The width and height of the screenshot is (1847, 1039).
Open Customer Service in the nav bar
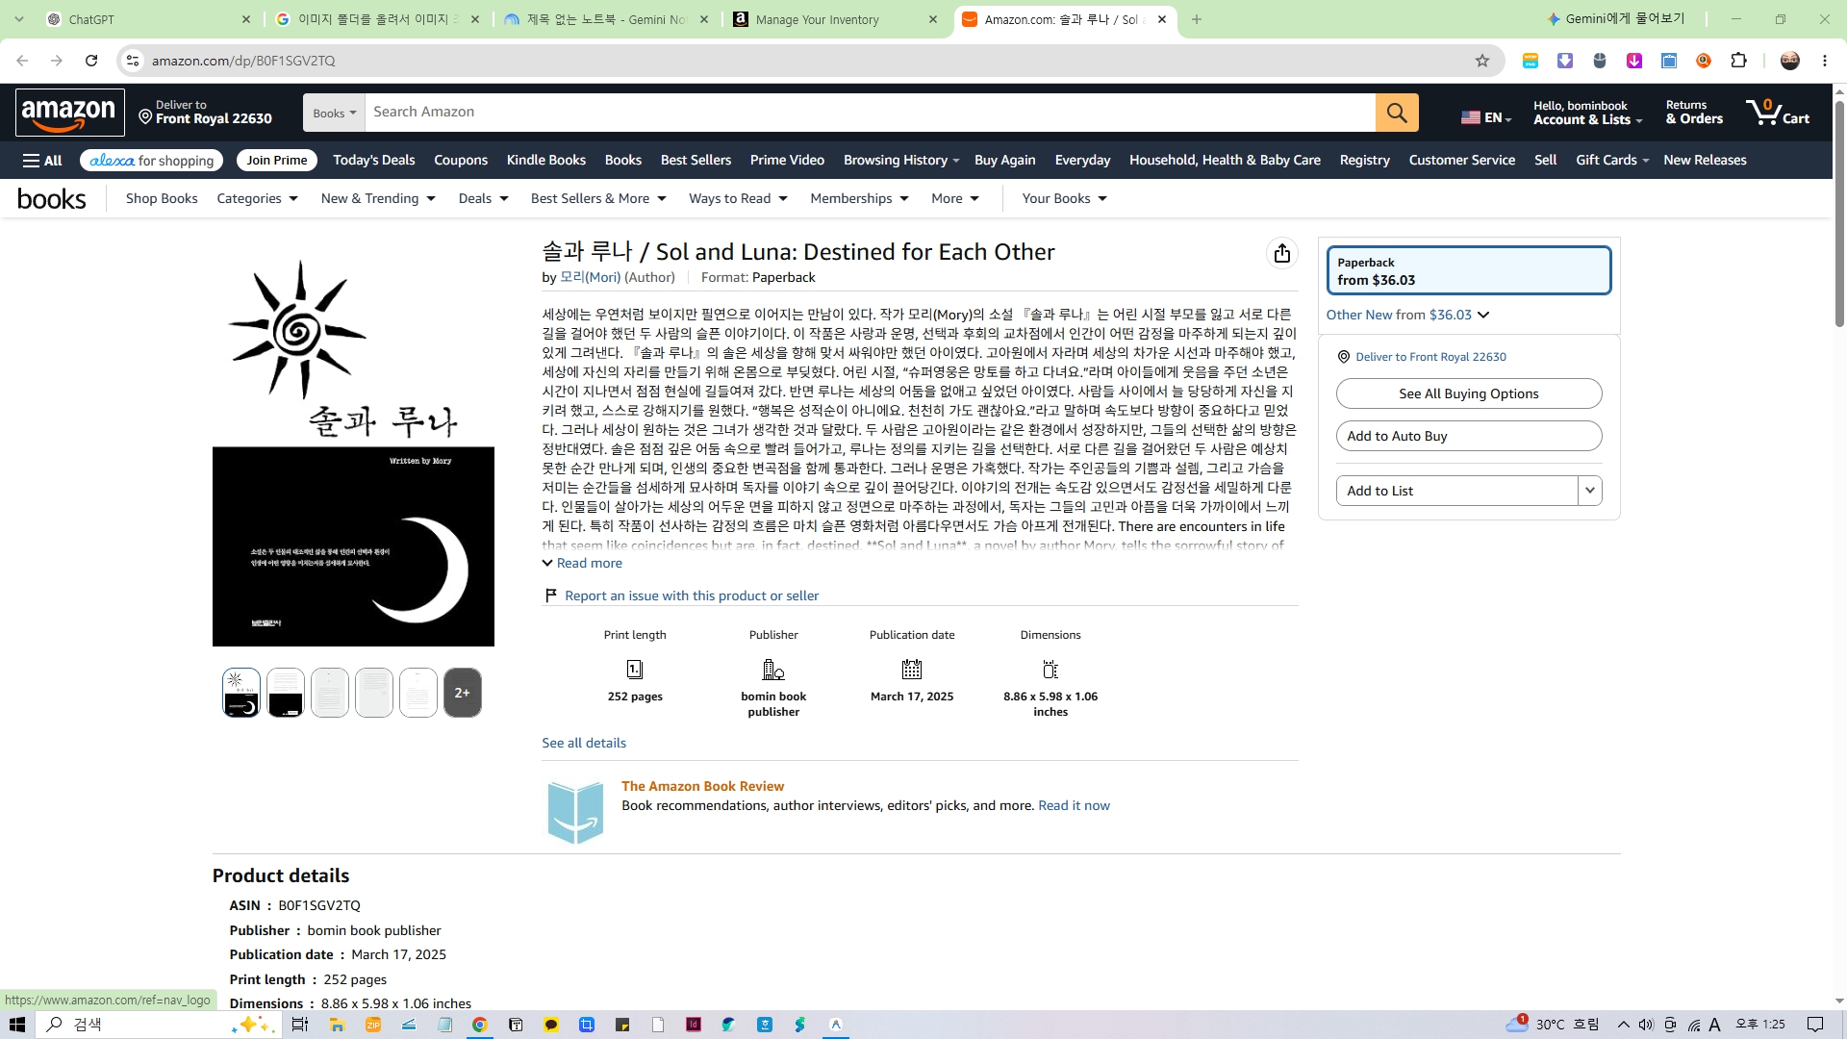pyautogui.click(x=1461, y=161)
